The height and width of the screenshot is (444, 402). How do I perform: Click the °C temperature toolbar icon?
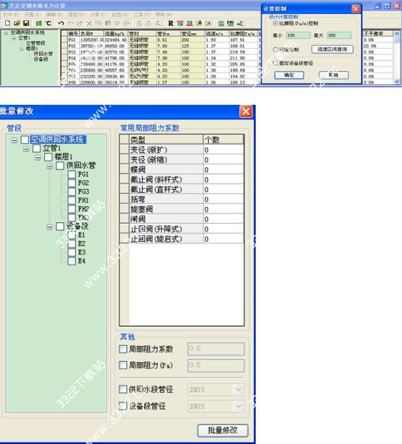point(48,23)
